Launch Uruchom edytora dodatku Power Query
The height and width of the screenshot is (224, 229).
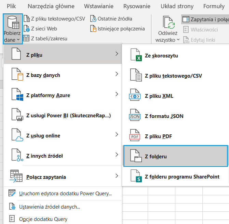point(65,194)
